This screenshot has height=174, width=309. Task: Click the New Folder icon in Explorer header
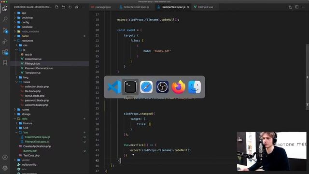[x=63, y=7]
